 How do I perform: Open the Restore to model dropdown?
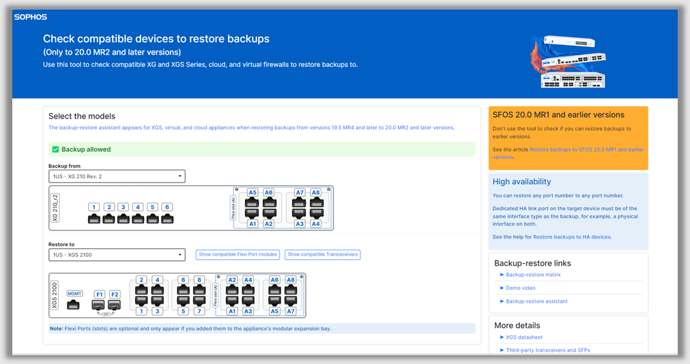click(x=117, y=255)
